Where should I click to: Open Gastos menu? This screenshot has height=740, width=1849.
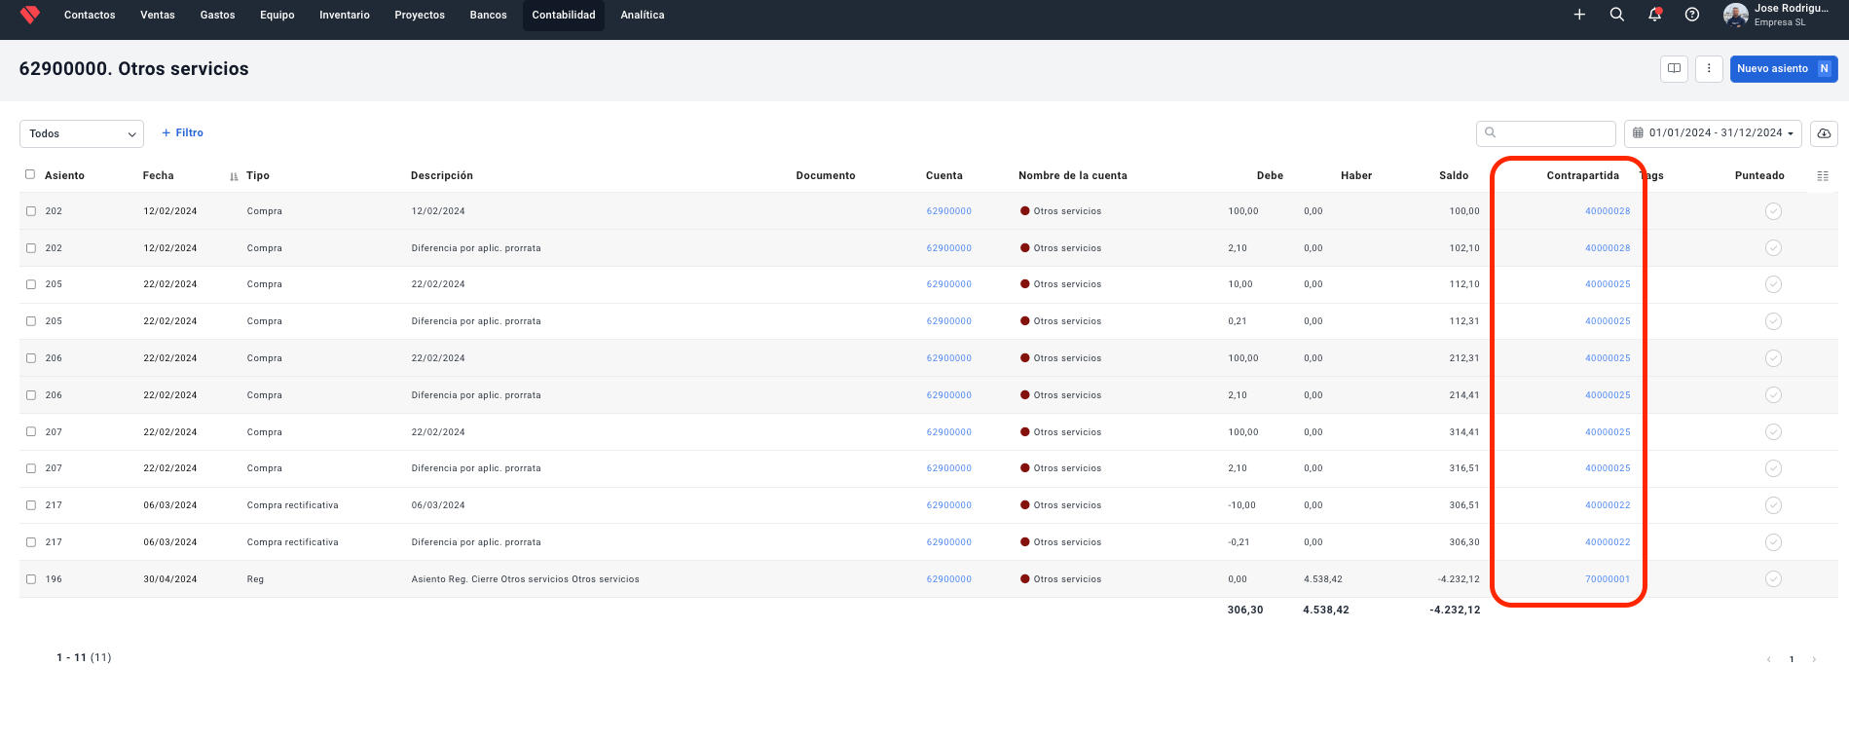point(217,15)
